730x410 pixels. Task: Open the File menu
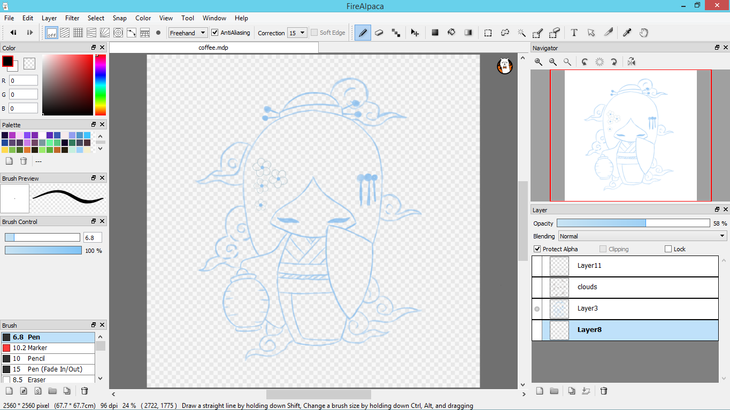click(x=9, y=18)
